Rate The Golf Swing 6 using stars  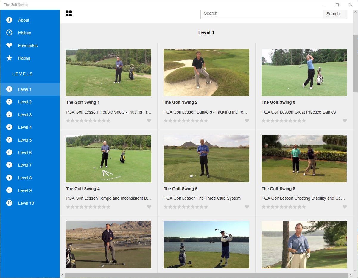pos(284,207)
